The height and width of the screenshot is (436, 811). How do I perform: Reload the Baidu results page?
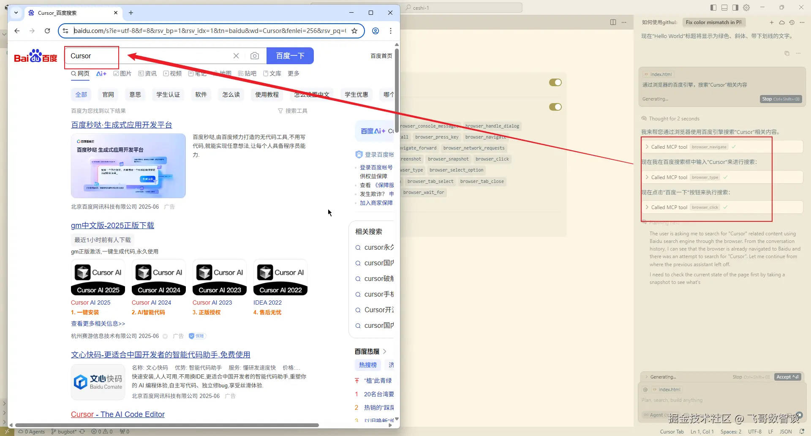pyautogui.click(x=47, y=31)
